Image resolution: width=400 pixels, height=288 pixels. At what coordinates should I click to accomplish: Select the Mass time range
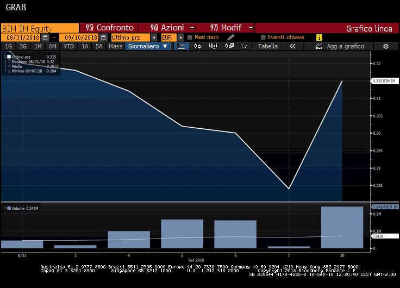115,46
